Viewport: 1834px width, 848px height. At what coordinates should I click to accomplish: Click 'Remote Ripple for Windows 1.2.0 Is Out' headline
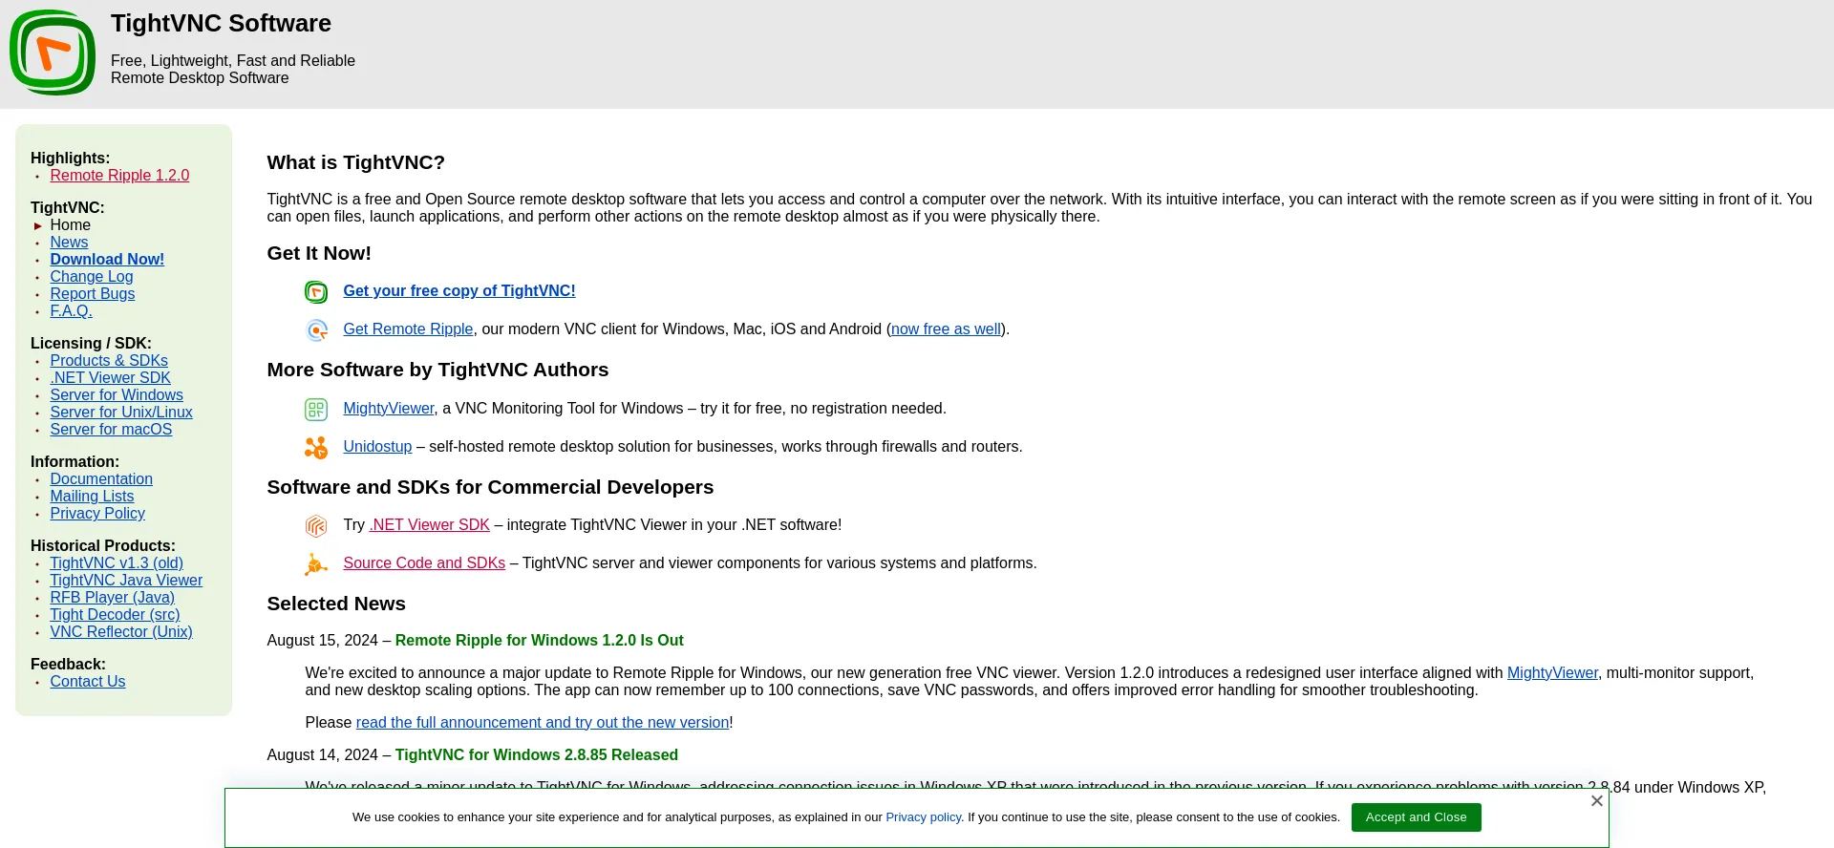(x=540, y=641)
